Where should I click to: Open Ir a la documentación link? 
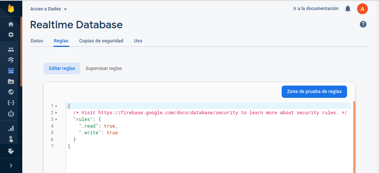coord(315,9)
